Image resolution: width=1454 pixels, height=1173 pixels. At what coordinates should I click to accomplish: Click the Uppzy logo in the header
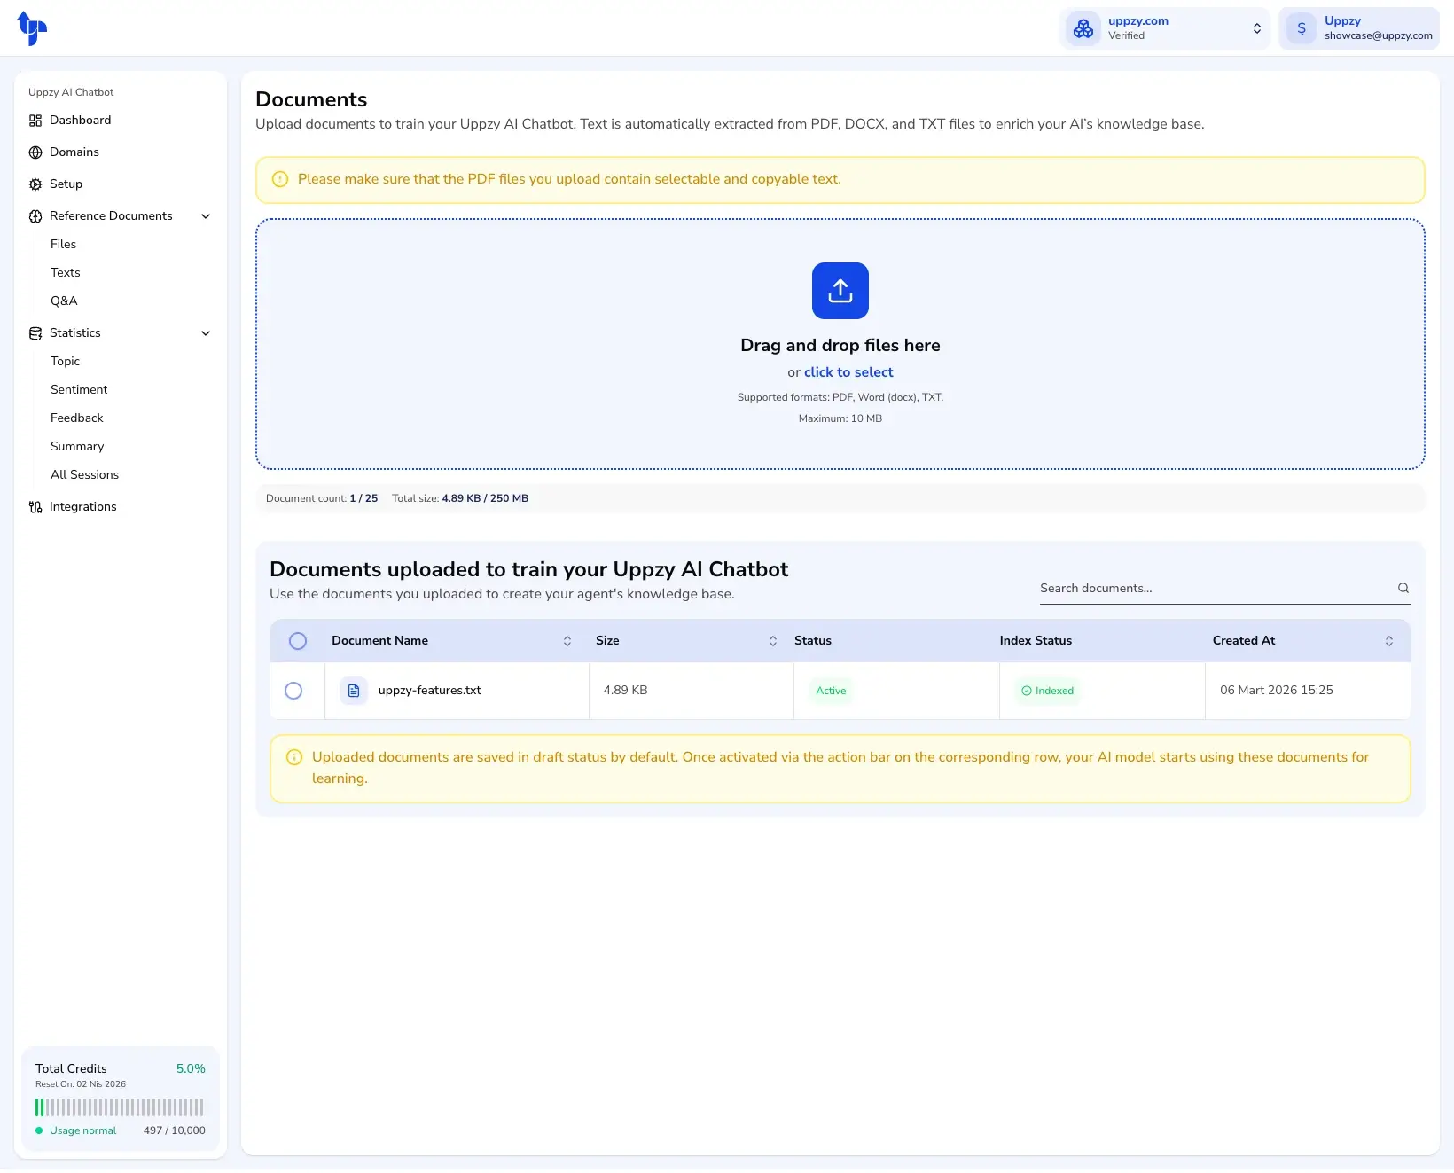coord(32,28)
